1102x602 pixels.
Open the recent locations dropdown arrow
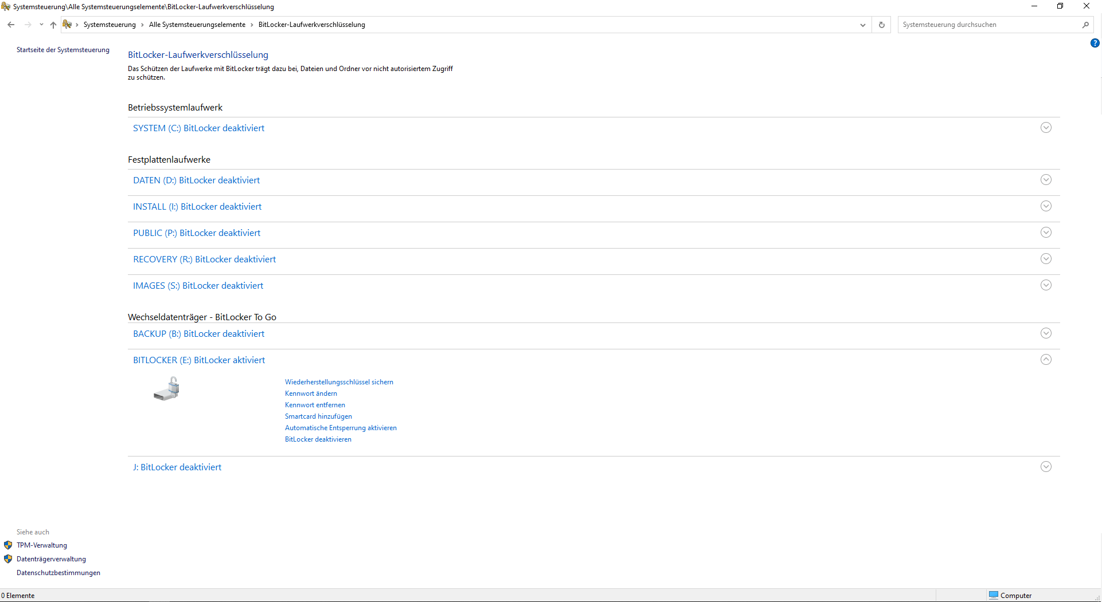tap(41, 25)
